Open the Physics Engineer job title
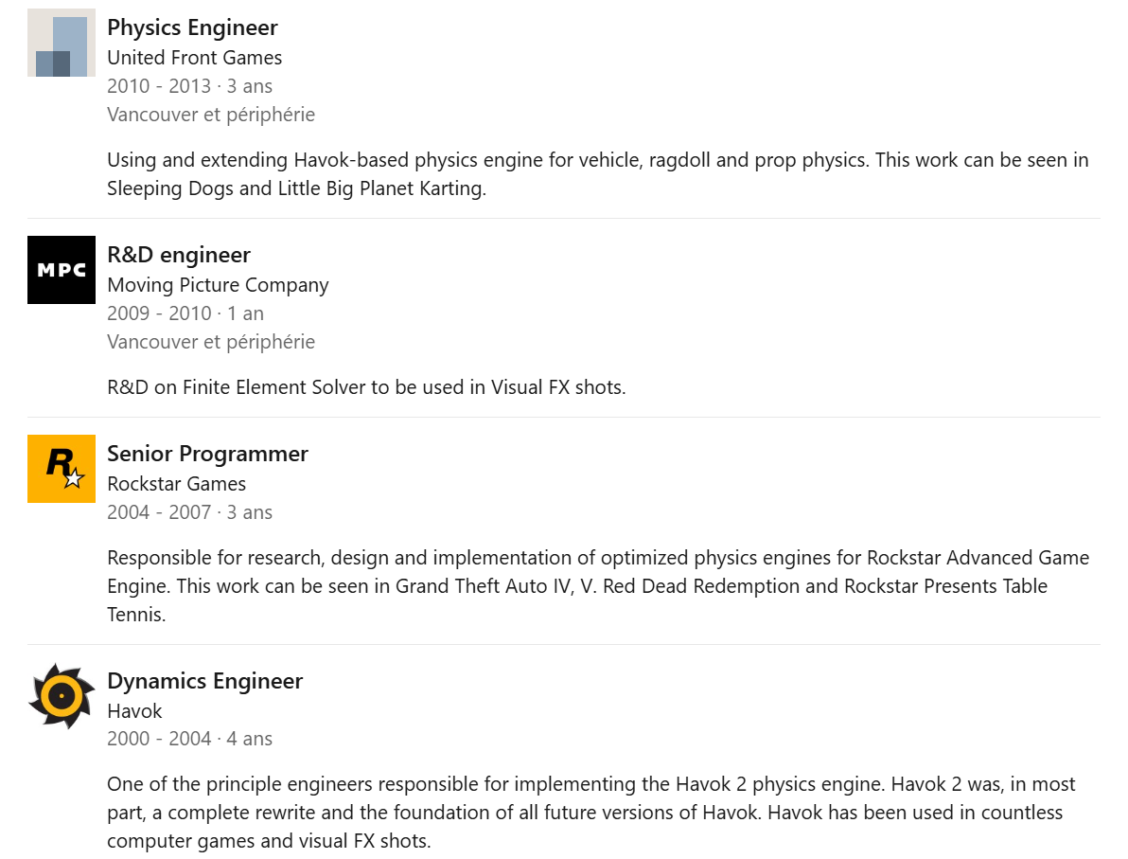 click(192, 27)
